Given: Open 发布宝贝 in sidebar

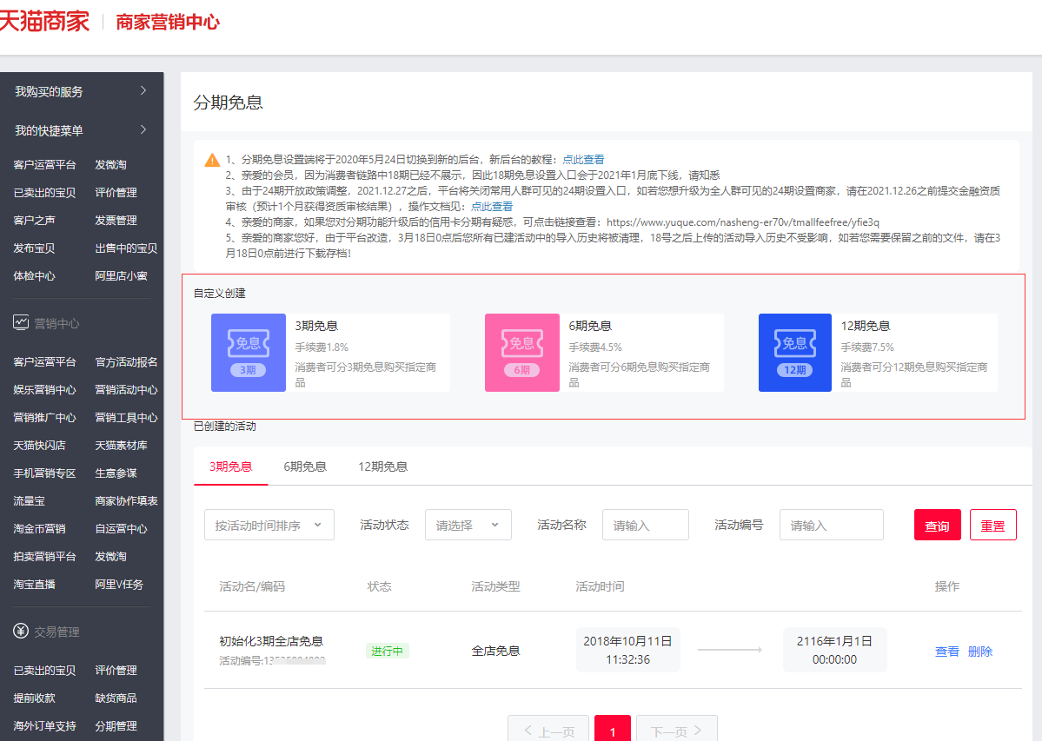Looking at the screenshot, I should coord(34,248).
